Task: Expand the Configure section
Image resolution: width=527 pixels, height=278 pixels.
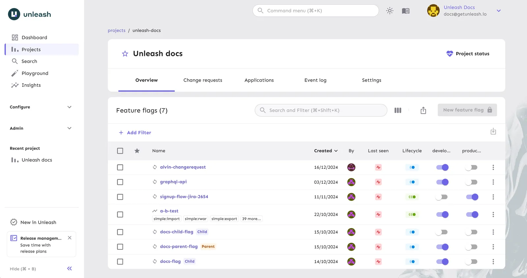Action: click(41, 107)
